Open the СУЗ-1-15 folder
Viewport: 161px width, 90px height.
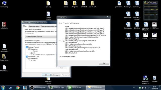pyautogui.click(x=84, y=4)
